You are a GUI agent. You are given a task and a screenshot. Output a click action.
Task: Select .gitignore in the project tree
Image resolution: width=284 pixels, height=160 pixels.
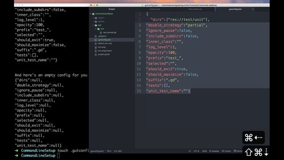tap(102, 36)
